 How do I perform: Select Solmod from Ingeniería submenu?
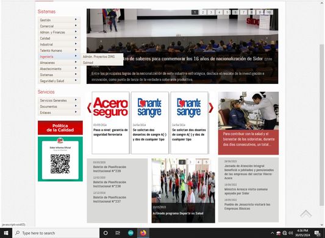click(88, 63)
